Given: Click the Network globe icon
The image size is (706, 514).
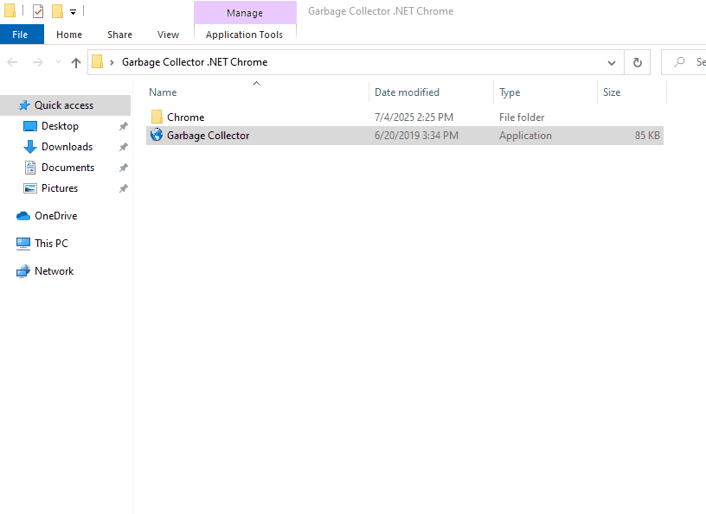Looking at the screenshot, I should pos(23,271).
